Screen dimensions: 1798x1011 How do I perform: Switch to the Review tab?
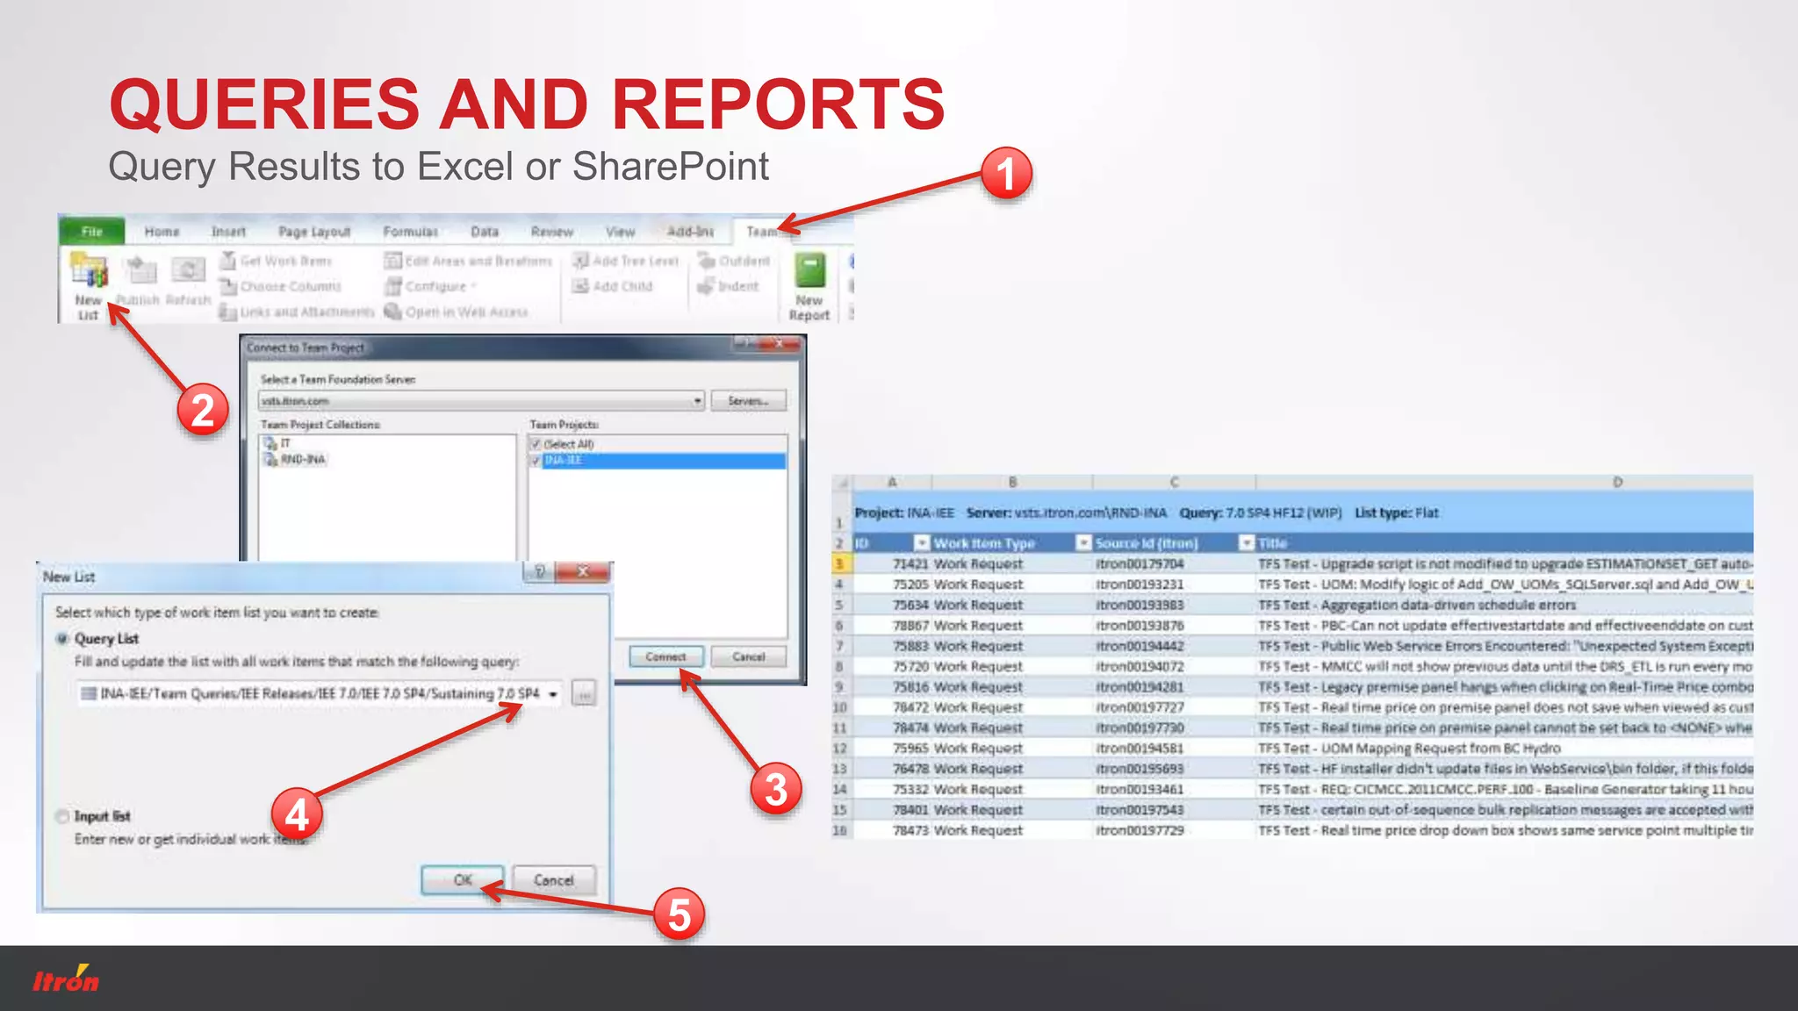551,232
